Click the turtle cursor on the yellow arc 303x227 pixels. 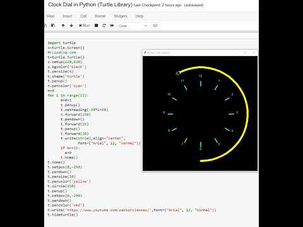click(178, 73)
